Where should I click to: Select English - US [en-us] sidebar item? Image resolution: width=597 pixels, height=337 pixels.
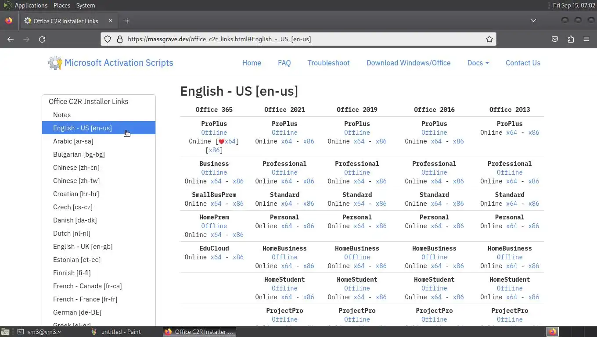pos(99,128)
